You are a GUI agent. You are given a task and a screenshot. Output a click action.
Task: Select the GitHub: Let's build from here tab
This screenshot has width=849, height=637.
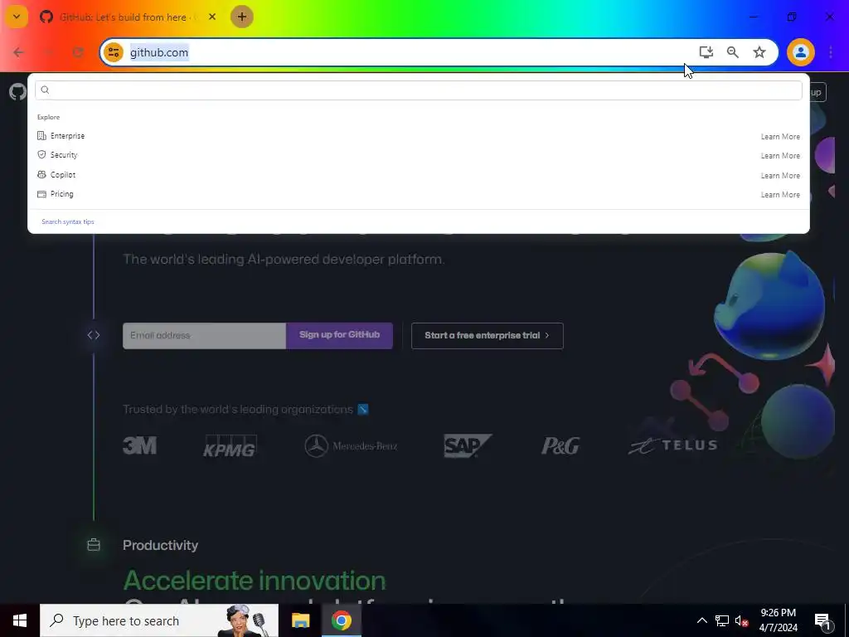pos(129,17)
